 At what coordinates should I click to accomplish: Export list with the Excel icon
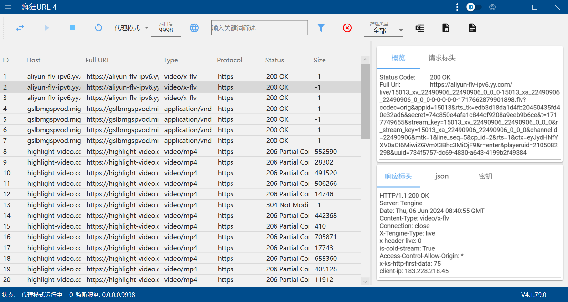(420, 28)
